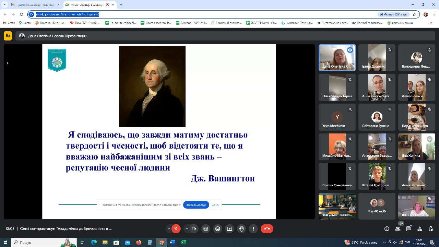Viewport: 439px width, 247px height.
Task: Expand video settings arrow beside camera
Action: (x=187, y=229)
